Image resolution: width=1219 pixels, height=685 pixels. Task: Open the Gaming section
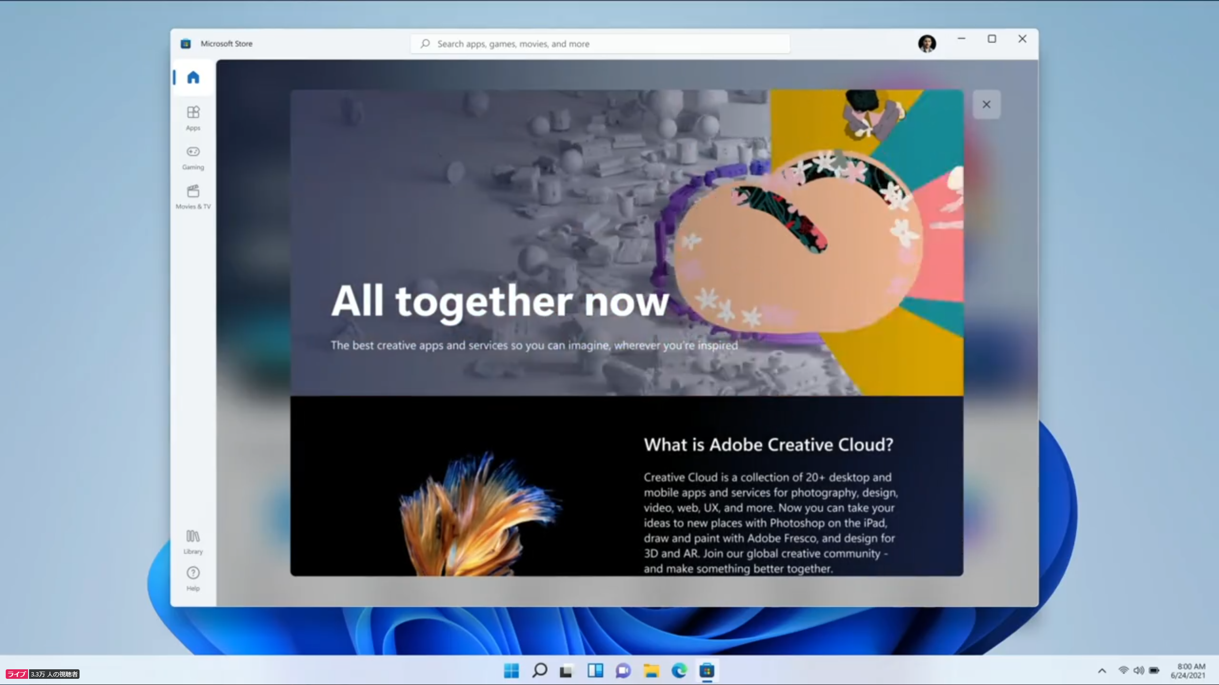coord(193,157)
